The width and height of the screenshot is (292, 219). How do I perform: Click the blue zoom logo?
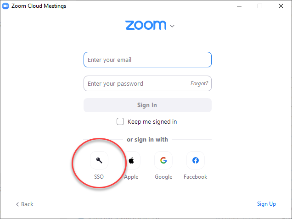(146, 25)
